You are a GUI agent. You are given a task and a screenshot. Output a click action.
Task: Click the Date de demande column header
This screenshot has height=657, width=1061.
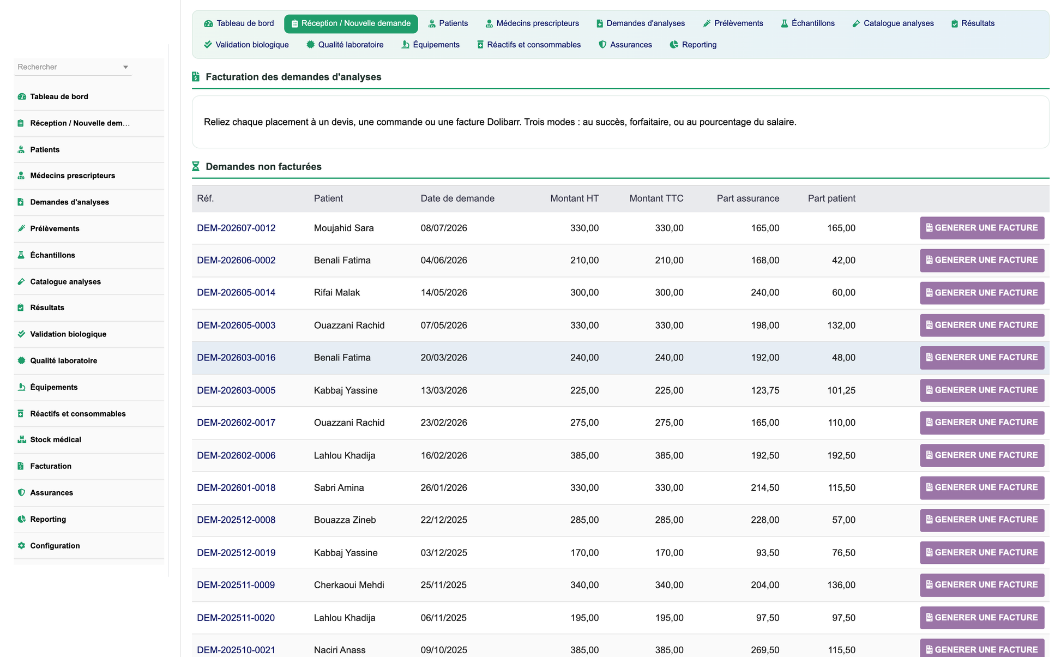click(457, 198)
